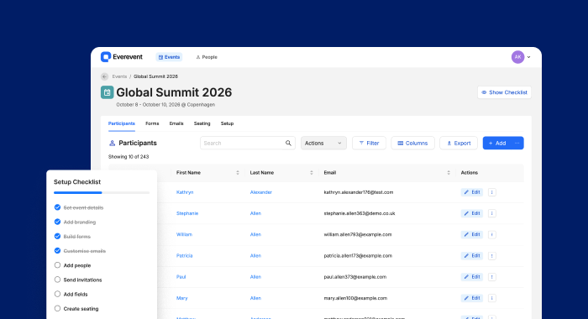Viewport: 588px width, 319px height.
Task: Switch to the Participants tab
Action: click(122, 123)
